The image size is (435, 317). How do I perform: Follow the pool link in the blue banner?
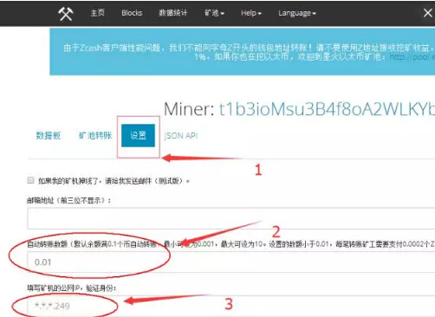pos(412,56)
